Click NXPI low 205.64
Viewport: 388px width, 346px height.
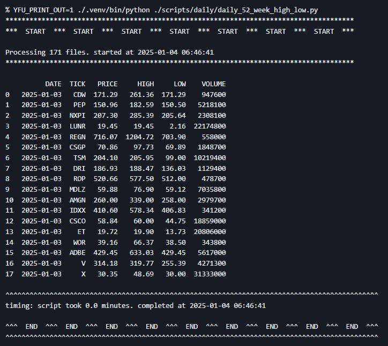[x=174, y=116]
